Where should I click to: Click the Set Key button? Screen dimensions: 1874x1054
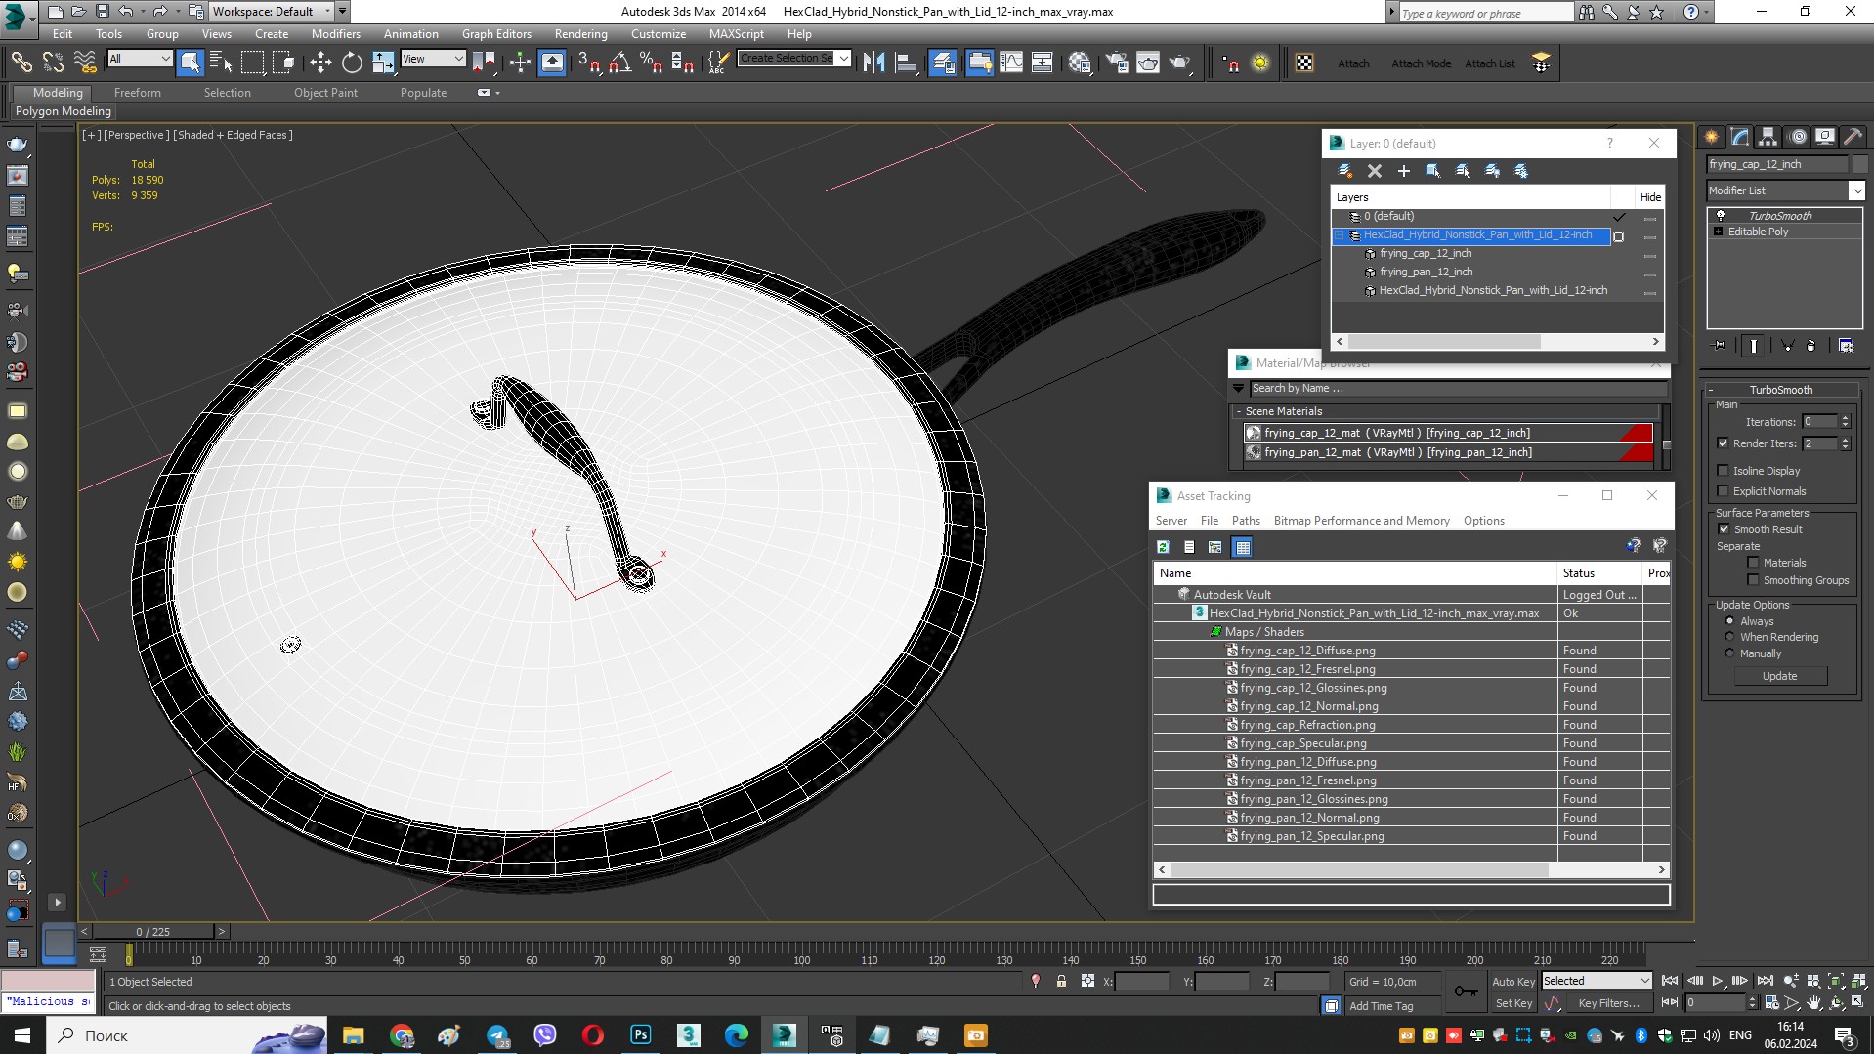point(1513,1003)
